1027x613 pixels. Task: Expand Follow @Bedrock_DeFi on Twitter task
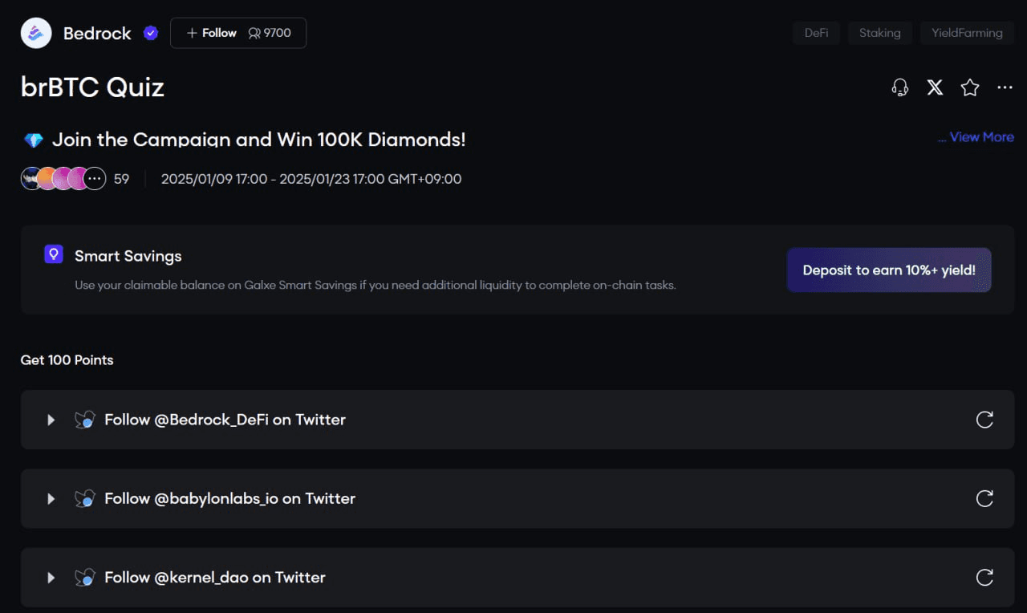click(51, 420)
